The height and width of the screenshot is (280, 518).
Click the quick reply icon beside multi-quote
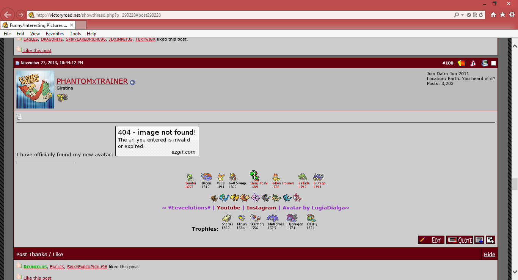pyautogui.click(x=490, y=240)
